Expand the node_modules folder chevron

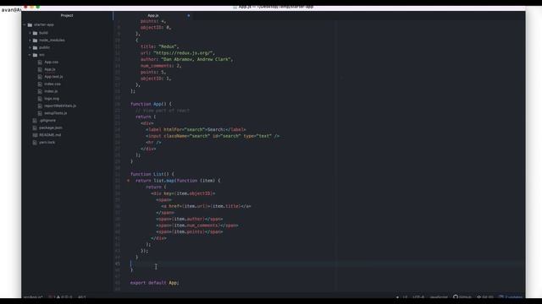click(x=30, y=41)
